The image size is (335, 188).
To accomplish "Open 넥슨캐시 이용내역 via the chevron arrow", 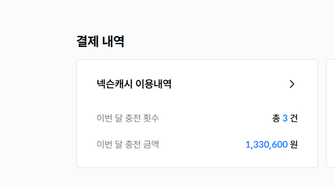I will point(292,84).
